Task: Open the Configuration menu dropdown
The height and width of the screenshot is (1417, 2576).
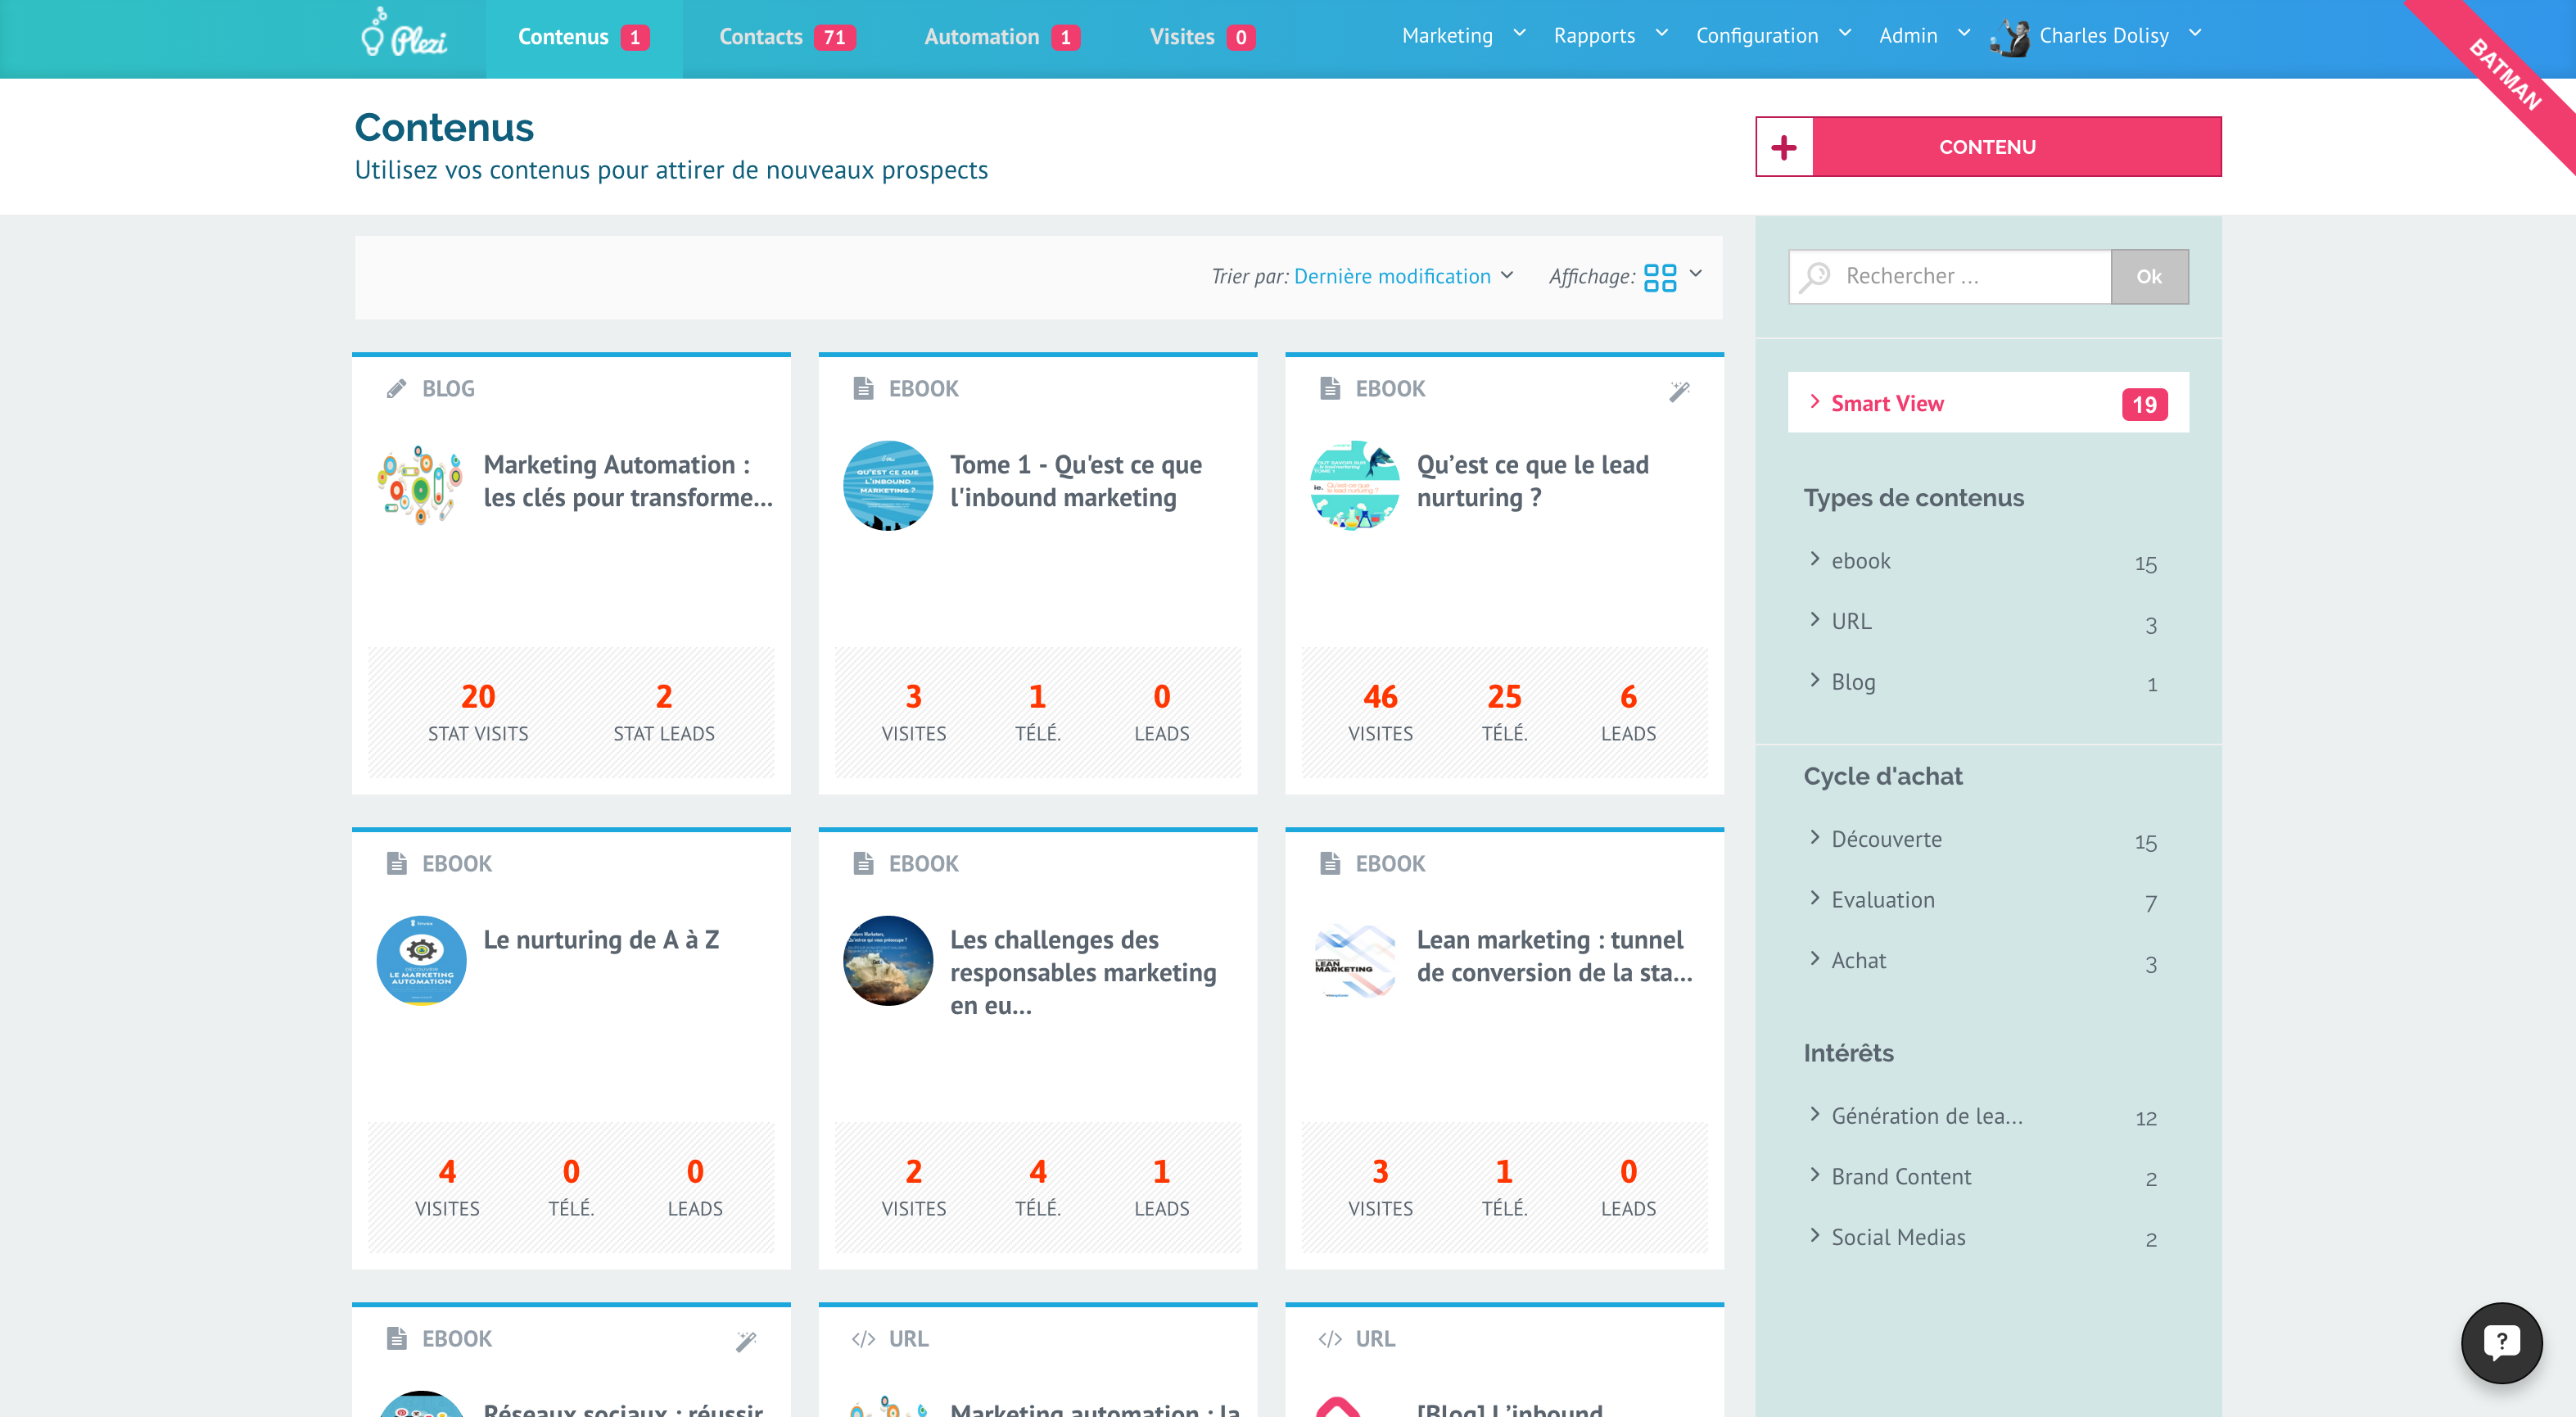Action: tap(1774, 36)
